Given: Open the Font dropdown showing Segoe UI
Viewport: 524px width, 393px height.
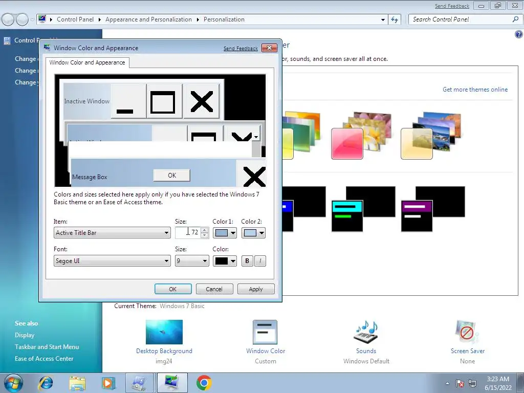Looking at the screenshot, I should 112,261.
